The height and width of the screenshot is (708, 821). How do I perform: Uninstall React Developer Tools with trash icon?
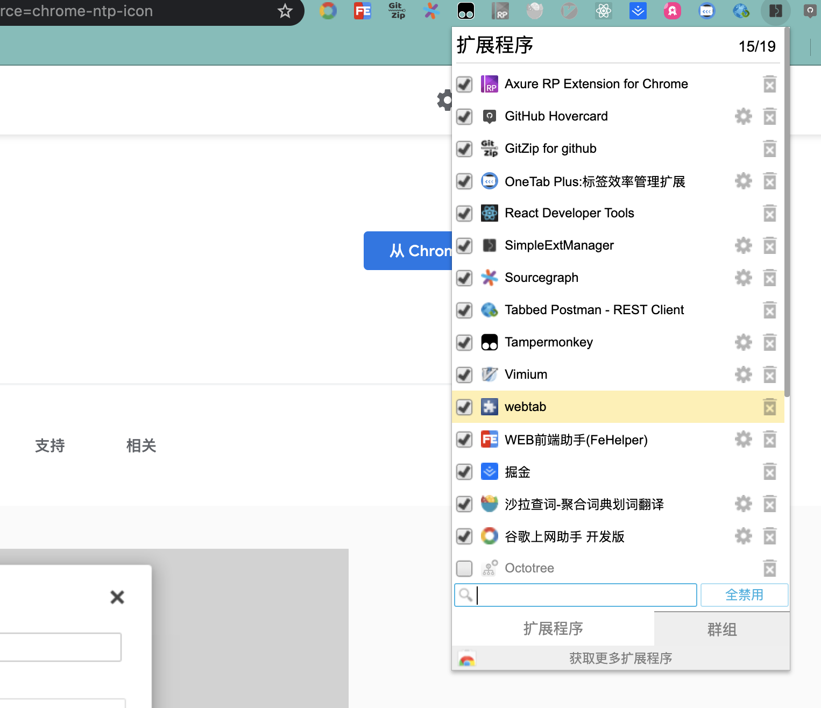pyautogui.click(x=770, y=213)
